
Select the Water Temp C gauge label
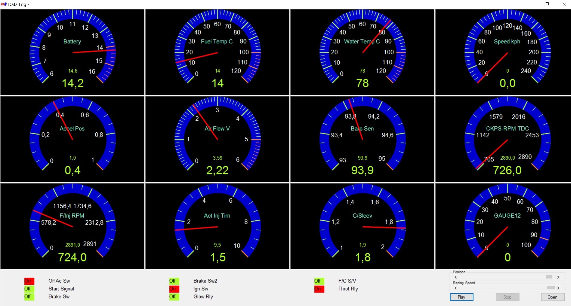[362, 42]
